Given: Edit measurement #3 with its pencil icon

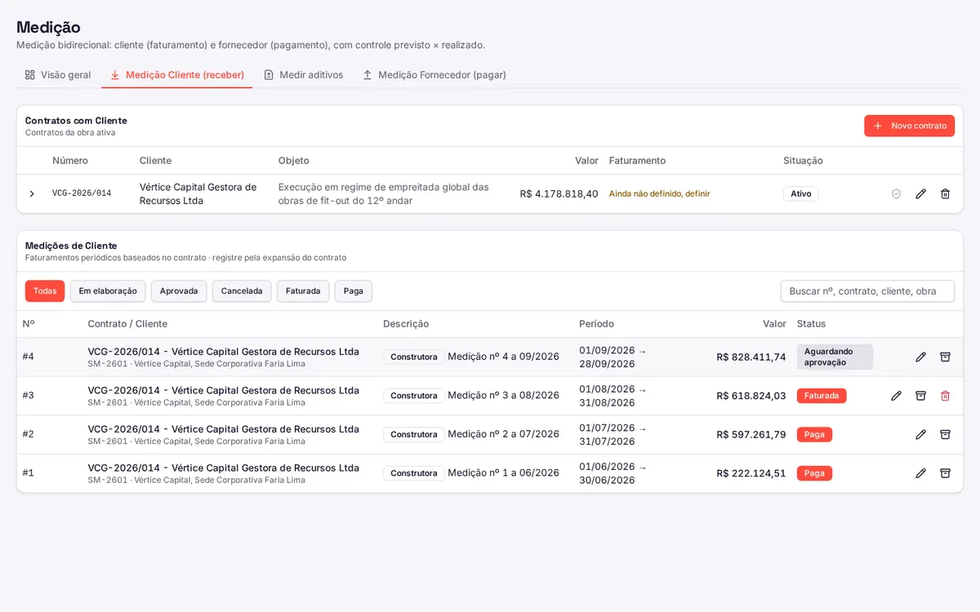Looking at the screenshot, I should [x=896, y=396].
